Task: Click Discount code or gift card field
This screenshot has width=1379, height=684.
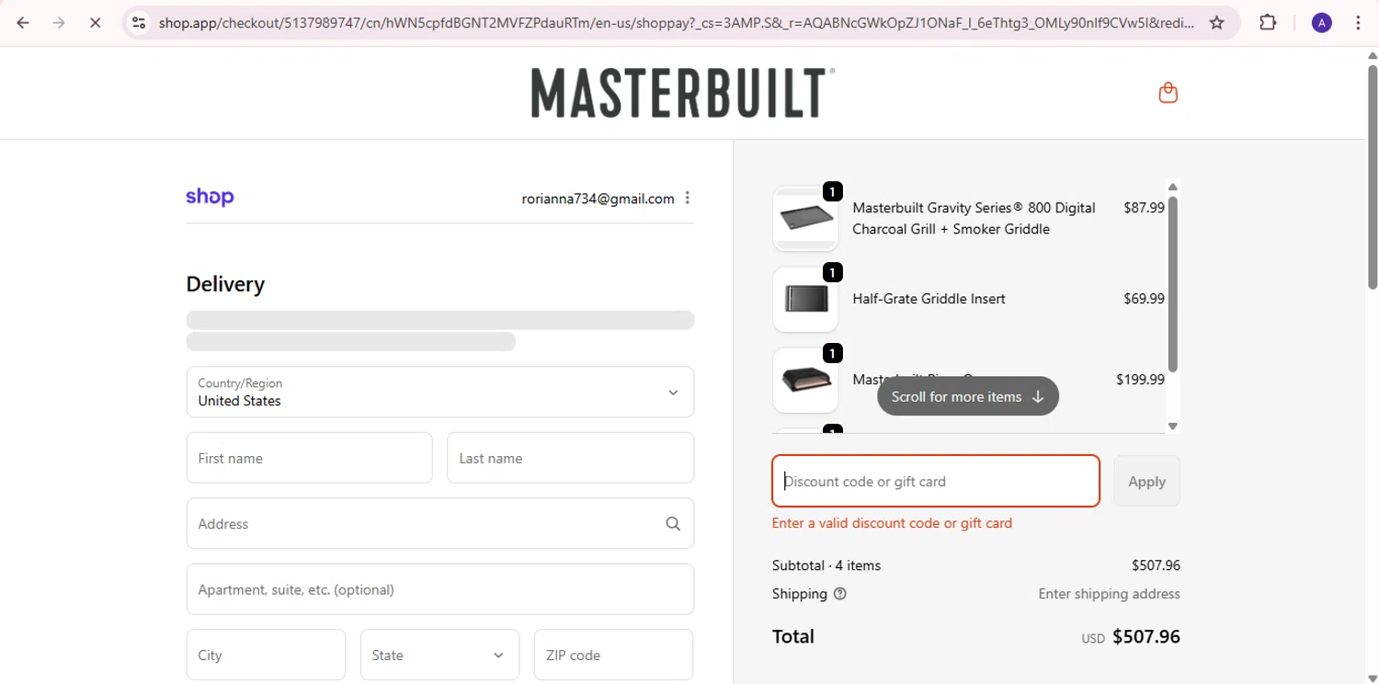Action: (936, 481)
